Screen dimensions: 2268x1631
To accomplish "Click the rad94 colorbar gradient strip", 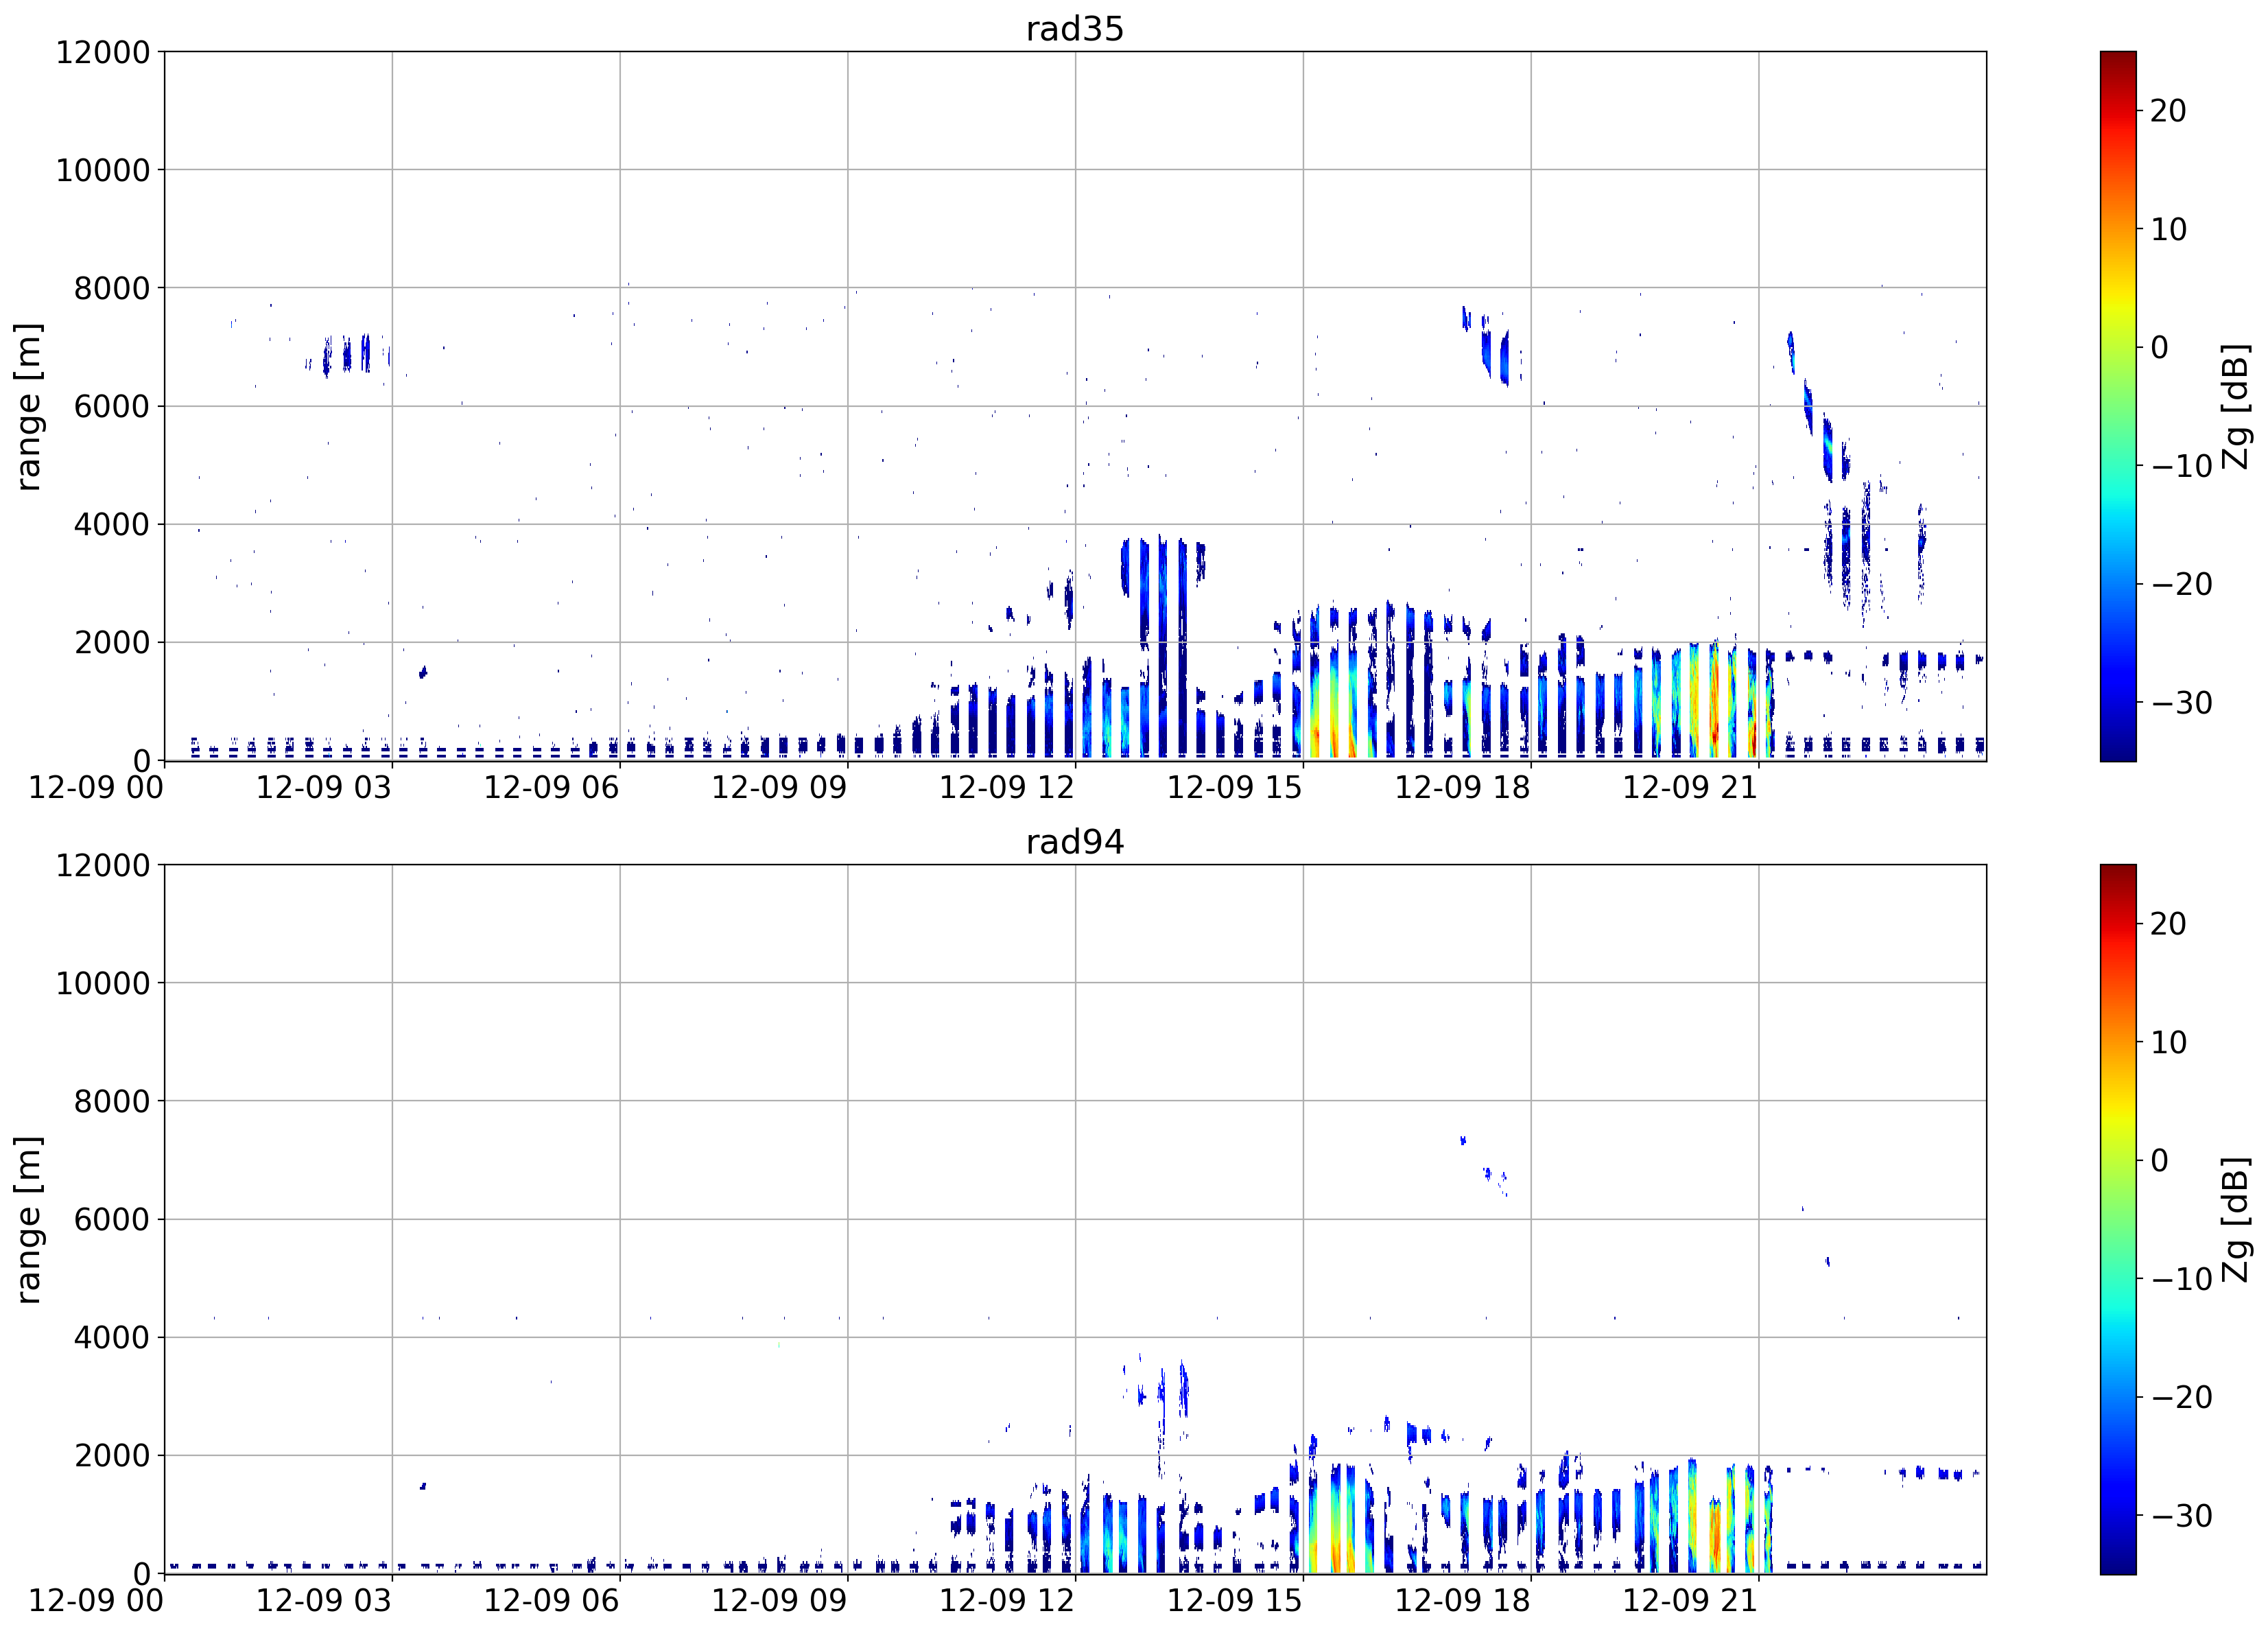I will (x=2118, y=1219).
